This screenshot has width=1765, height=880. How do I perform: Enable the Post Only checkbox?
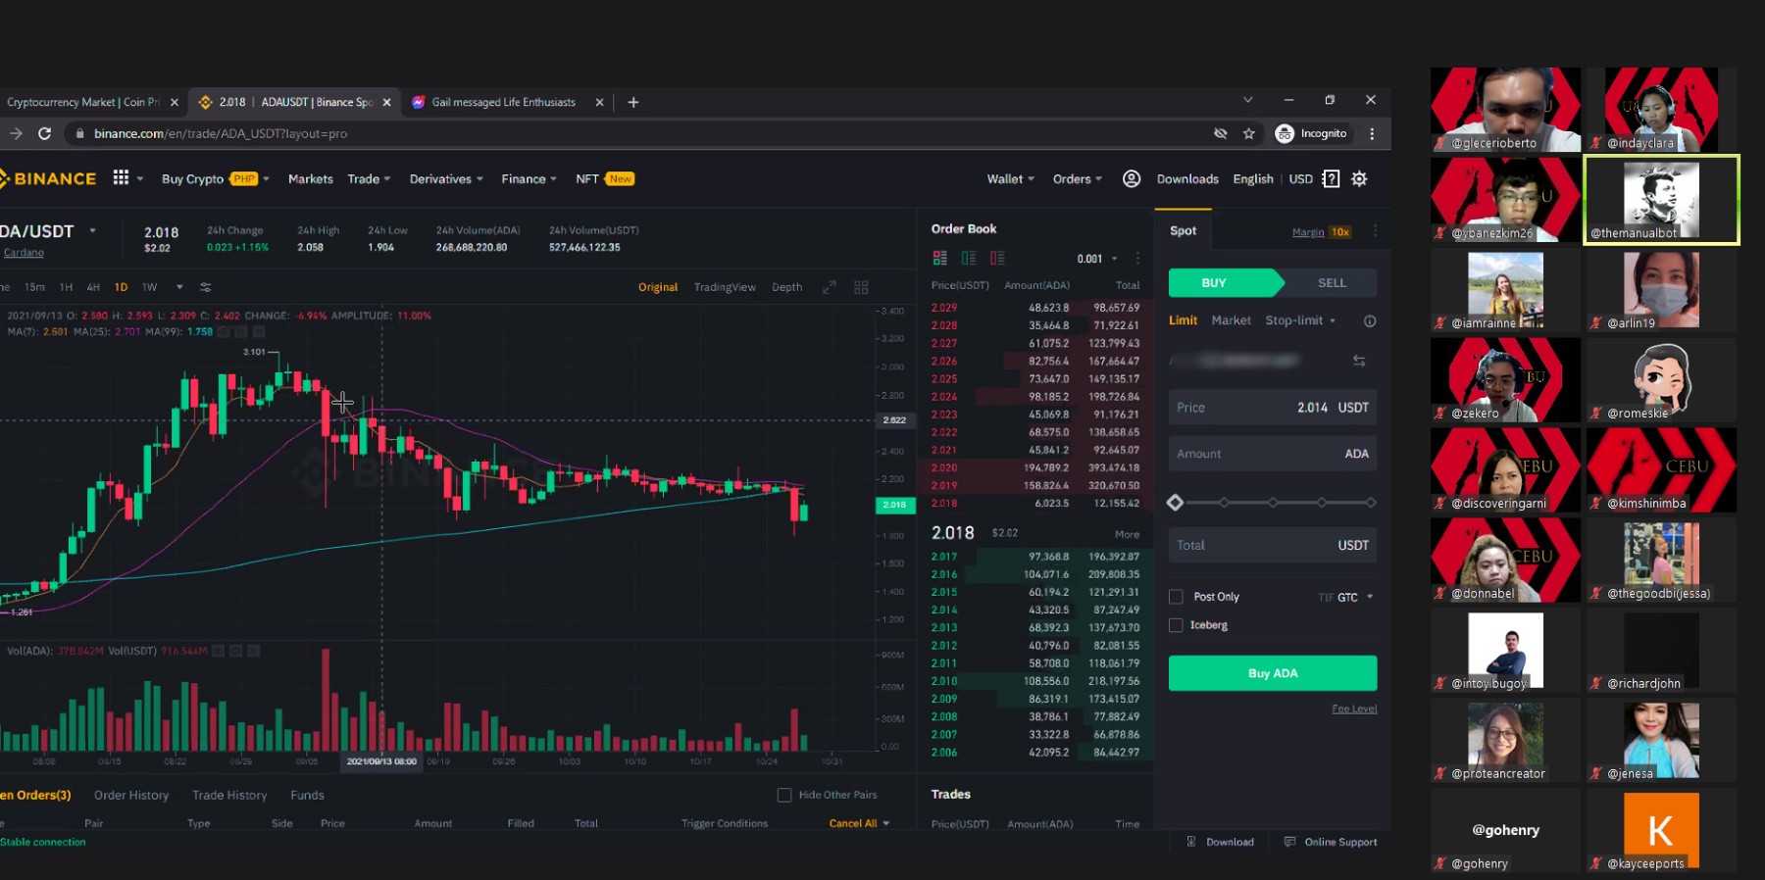coord(1176,597)
